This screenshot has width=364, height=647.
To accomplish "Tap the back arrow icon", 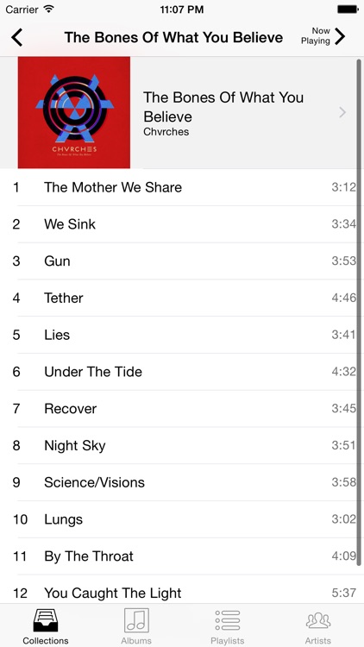I will [16, 38].
